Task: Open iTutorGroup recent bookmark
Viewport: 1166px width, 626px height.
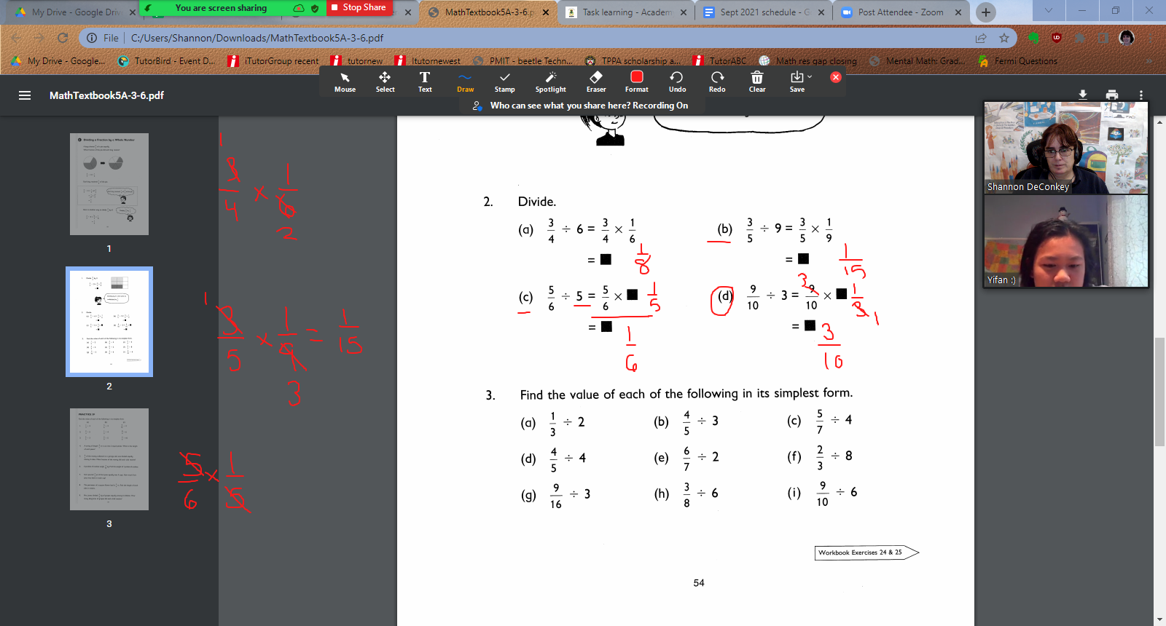Action: (x=273, y=61)
